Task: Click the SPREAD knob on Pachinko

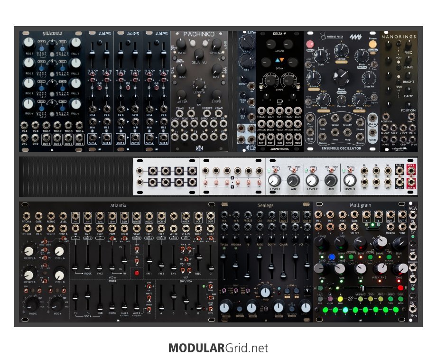Action: (x=216, y=44)
